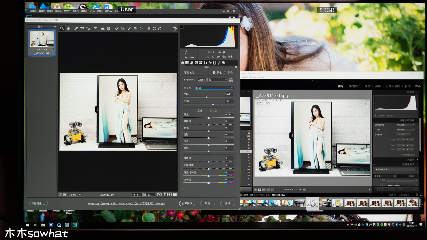Switch to Lightroom 修改照片 module
This screenshot has width=427, height=240.
click(x=354, y=86)
